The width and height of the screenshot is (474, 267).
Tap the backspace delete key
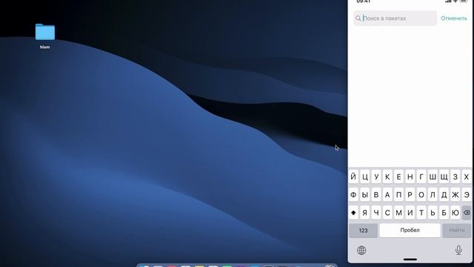pyautogui.click(x=467, y=213)
